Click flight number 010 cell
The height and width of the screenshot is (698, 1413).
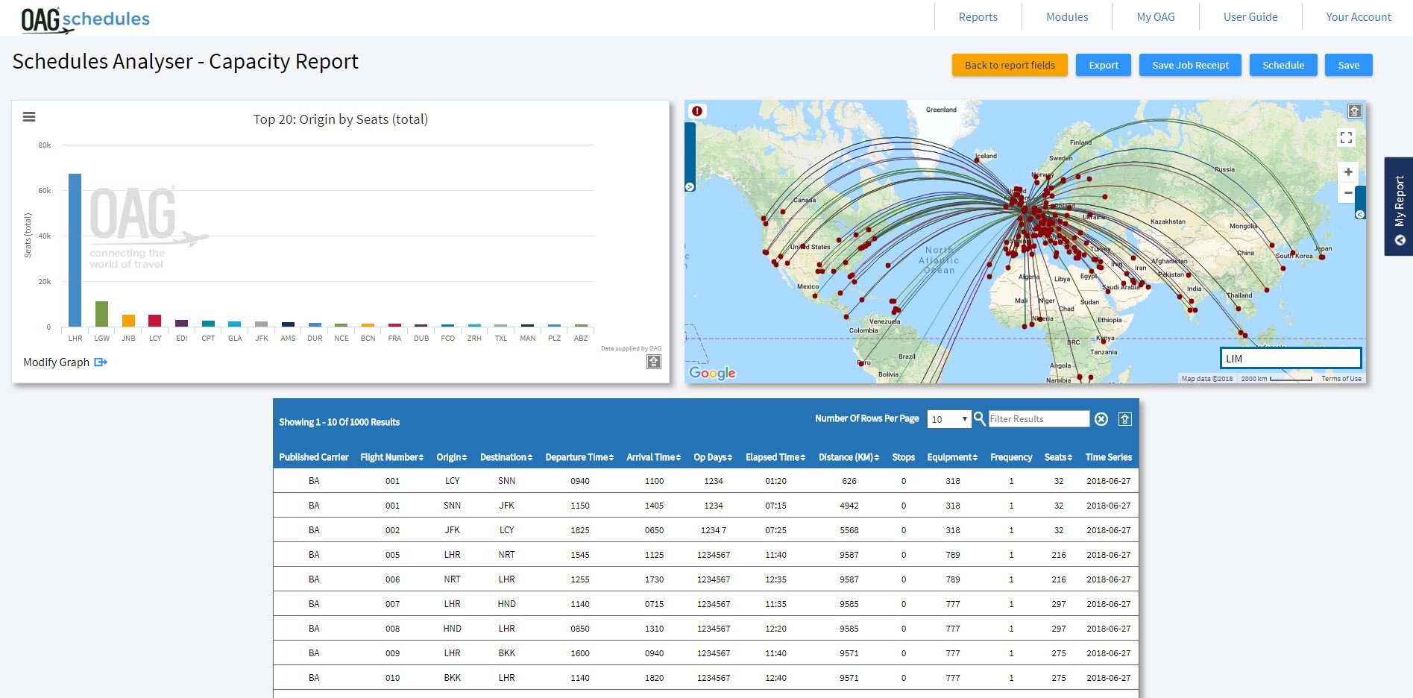coord(392,678)
